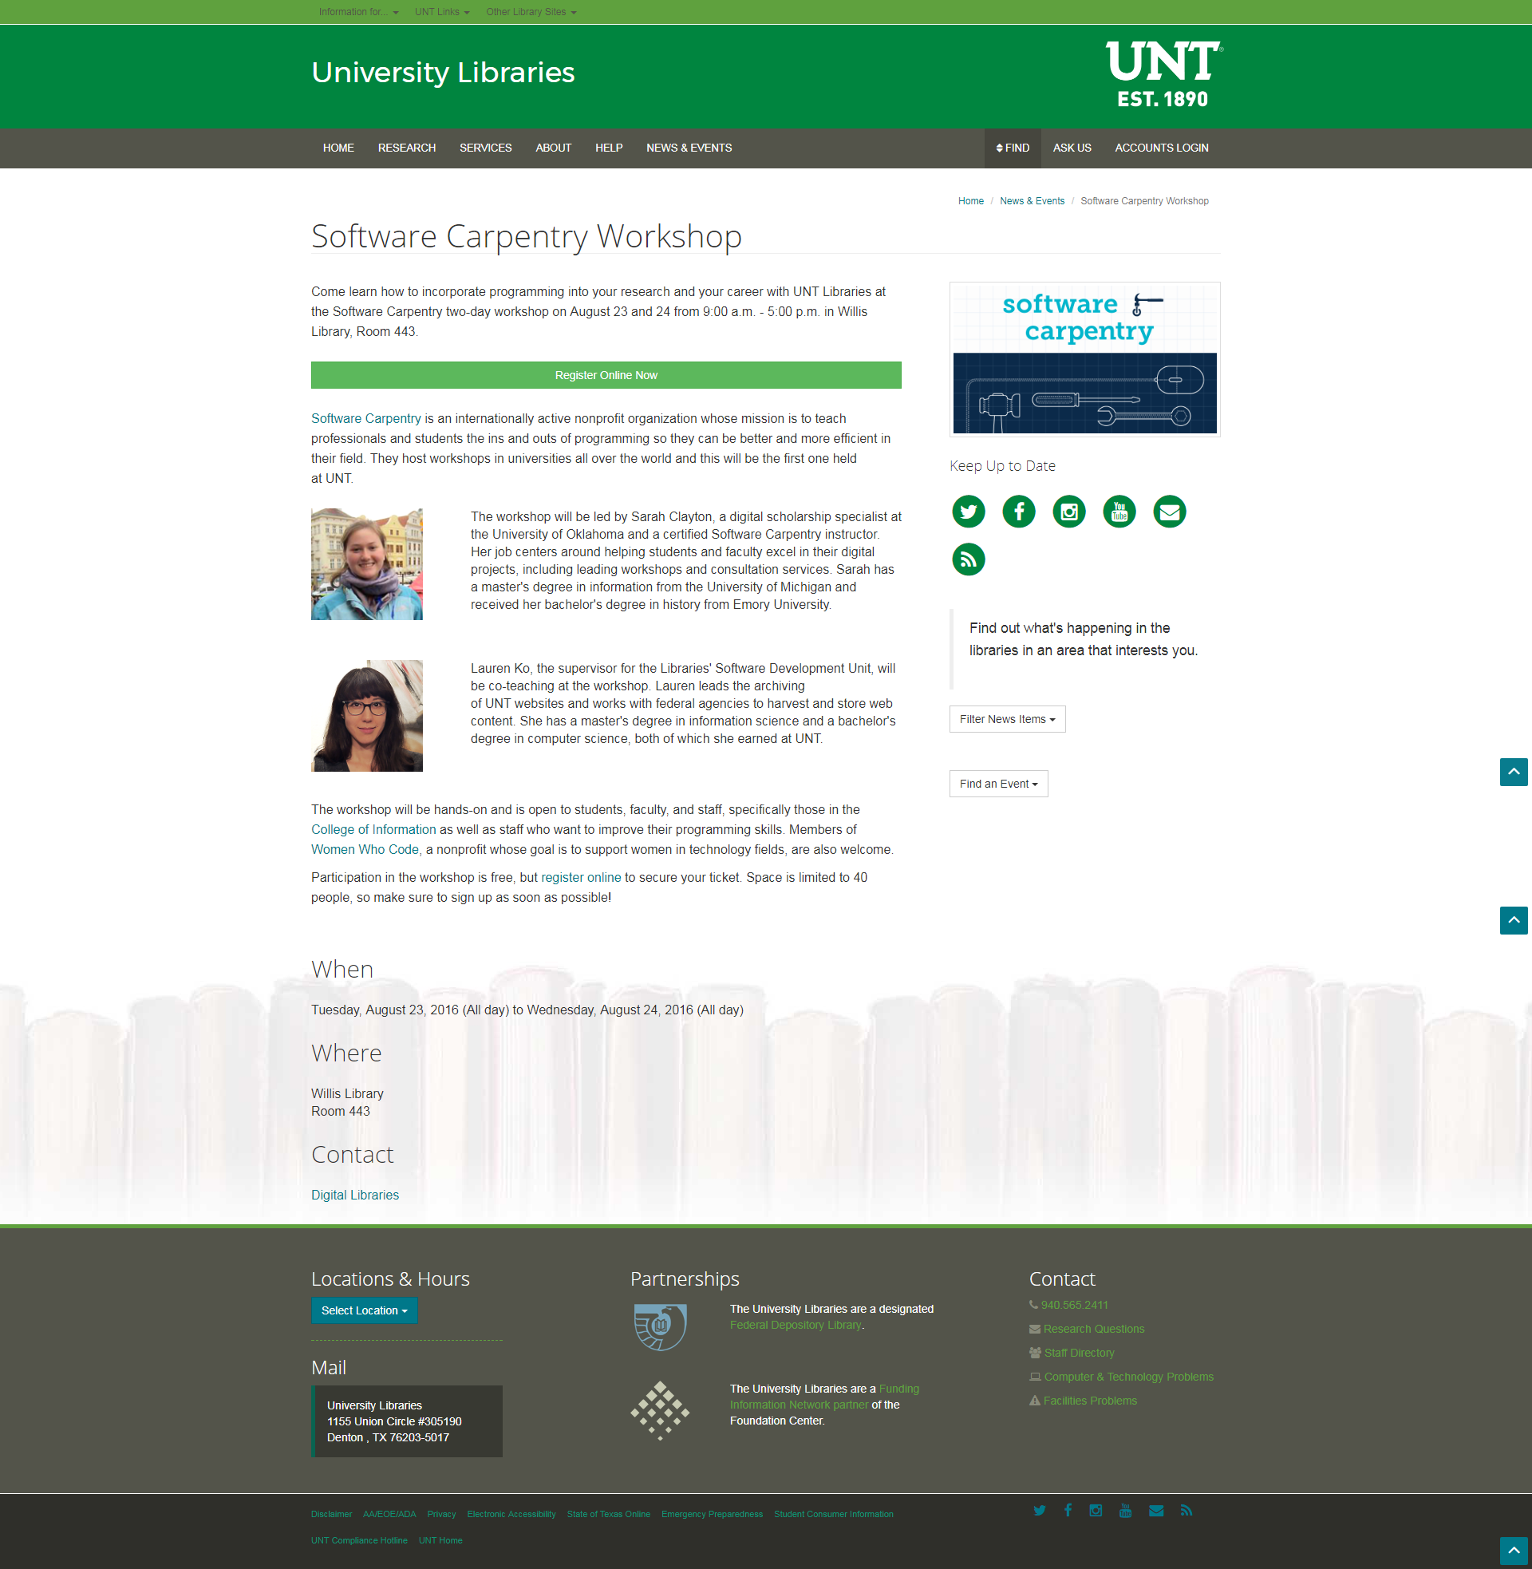The height and width of the screenshot is (1569, 1532).
Task: Click the Disclaimer footer link
Action: 331,1514
